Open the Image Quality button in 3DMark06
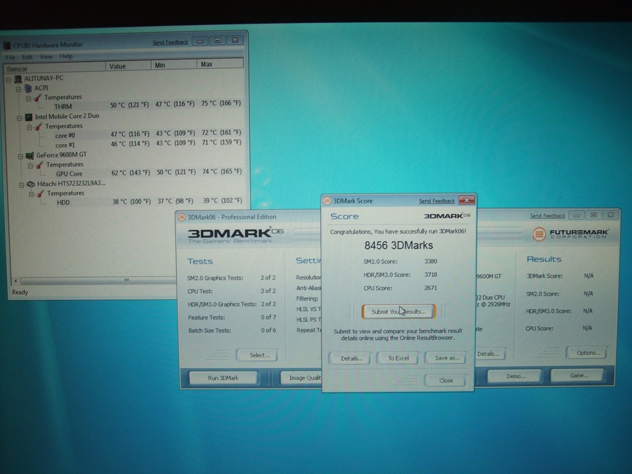 [301, 378]
